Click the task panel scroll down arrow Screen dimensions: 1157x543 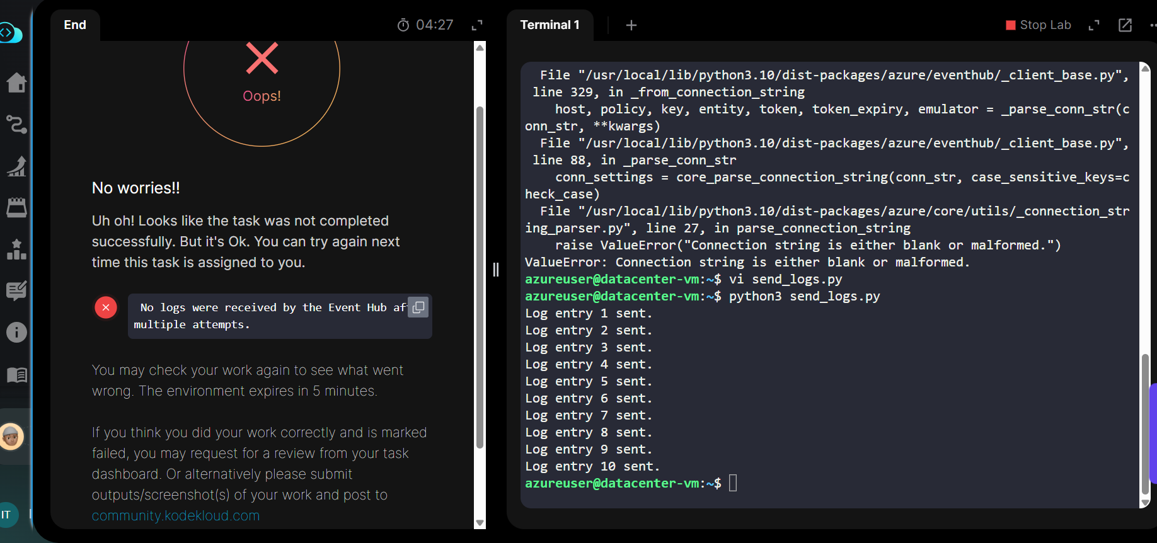click(x=480, y=523)
